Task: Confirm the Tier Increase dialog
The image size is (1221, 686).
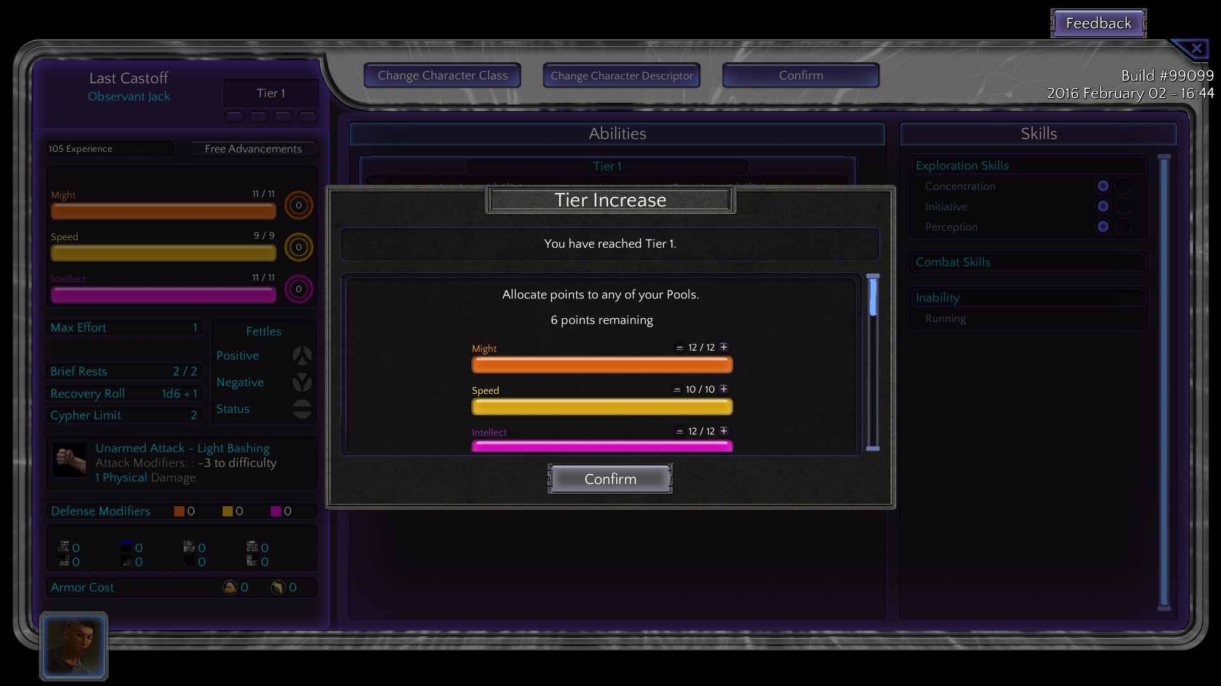Action: point(610,479)
